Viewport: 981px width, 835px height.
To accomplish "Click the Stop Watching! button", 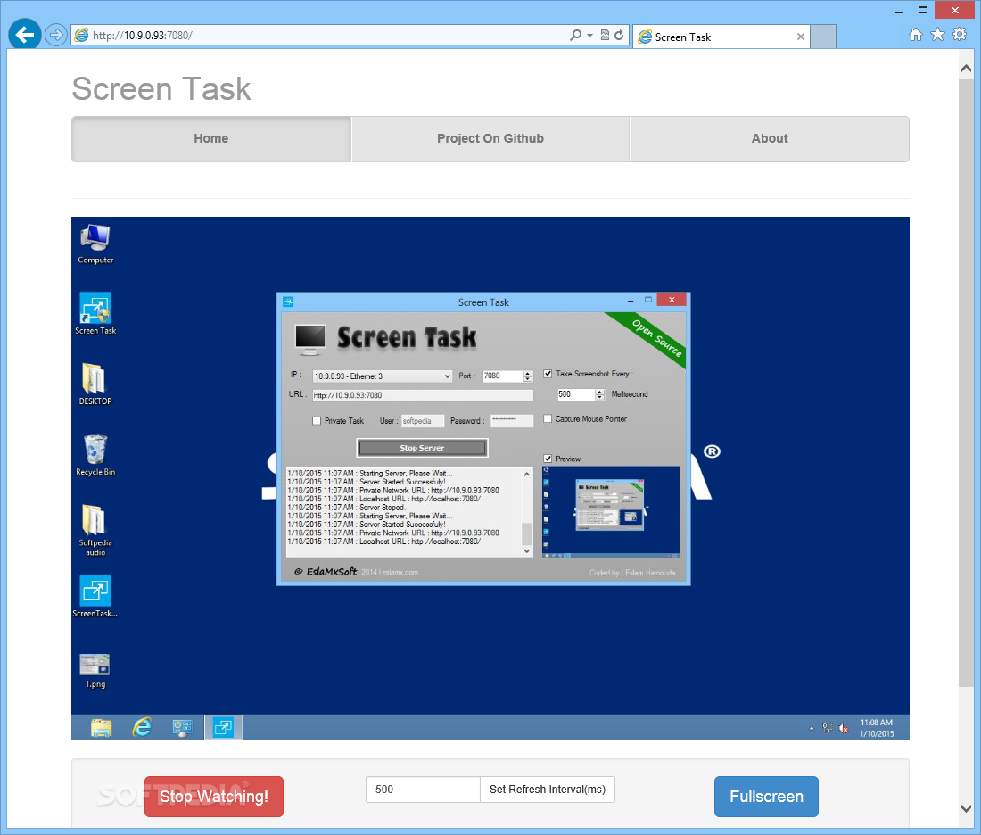I will coord(214,796).
